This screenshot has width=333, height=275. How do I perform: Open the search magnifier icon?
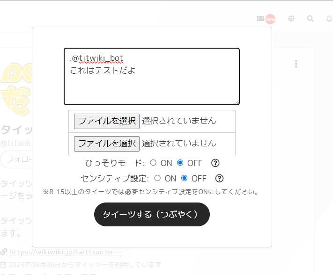tap(310, 19)
